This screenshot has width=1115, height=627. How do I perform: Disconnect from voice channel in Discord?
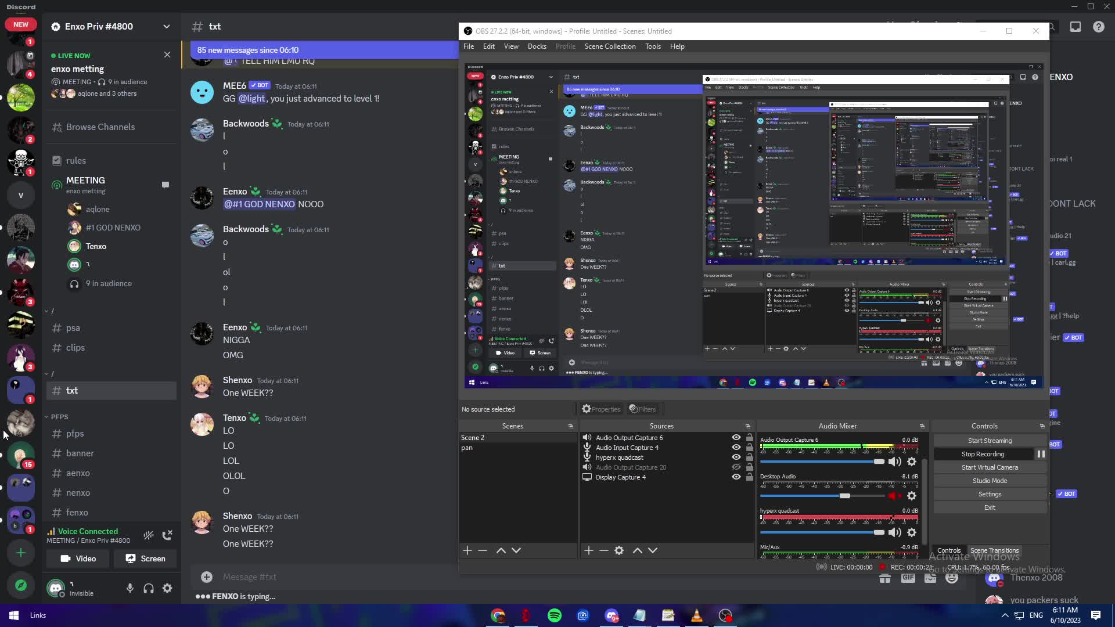tap(167, 535)
